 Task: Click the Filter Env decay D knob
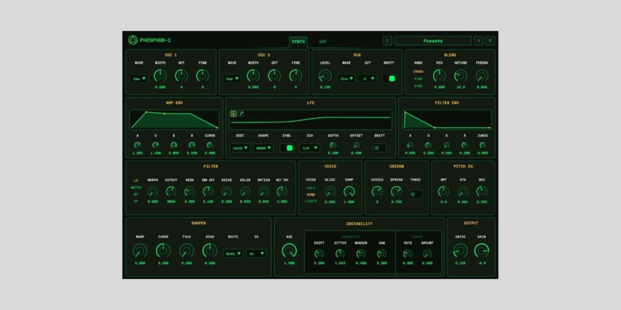pos(428,145)
